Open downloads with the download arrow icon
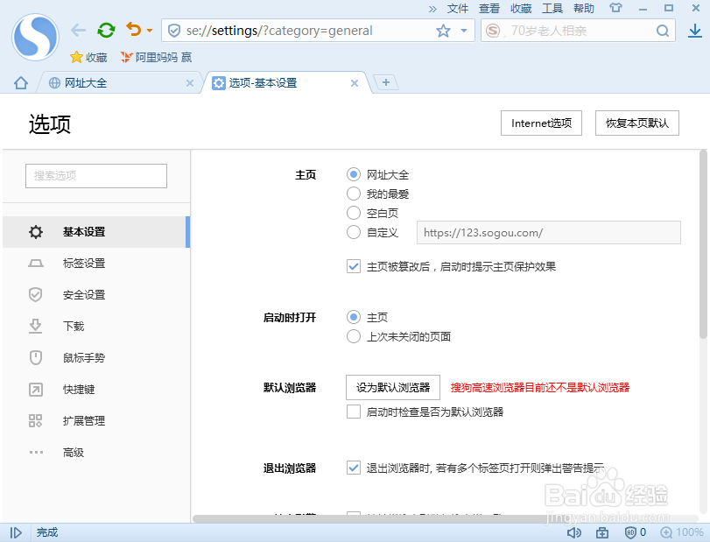Image resolution: width=710 pixels, height=542 pixels. 694,31
